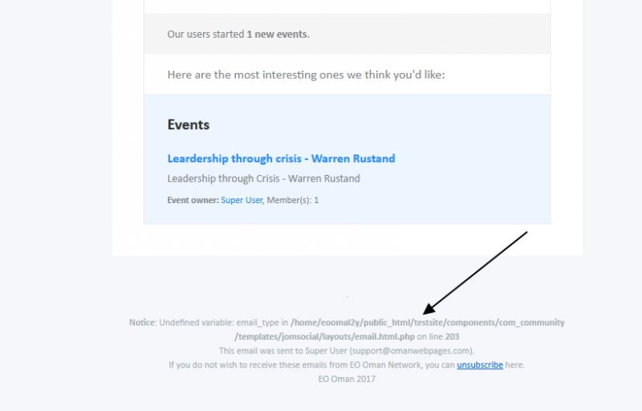642x411 pixels.
Task: Click the line number 203 in the notice
Action: click(452, 336)
